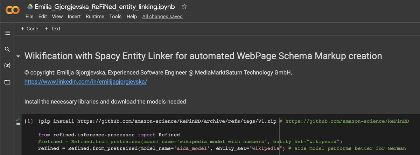The height and width of the screenshot is (155, 420).
Task: Click the cell [1] run indicator
Action: 29,121
